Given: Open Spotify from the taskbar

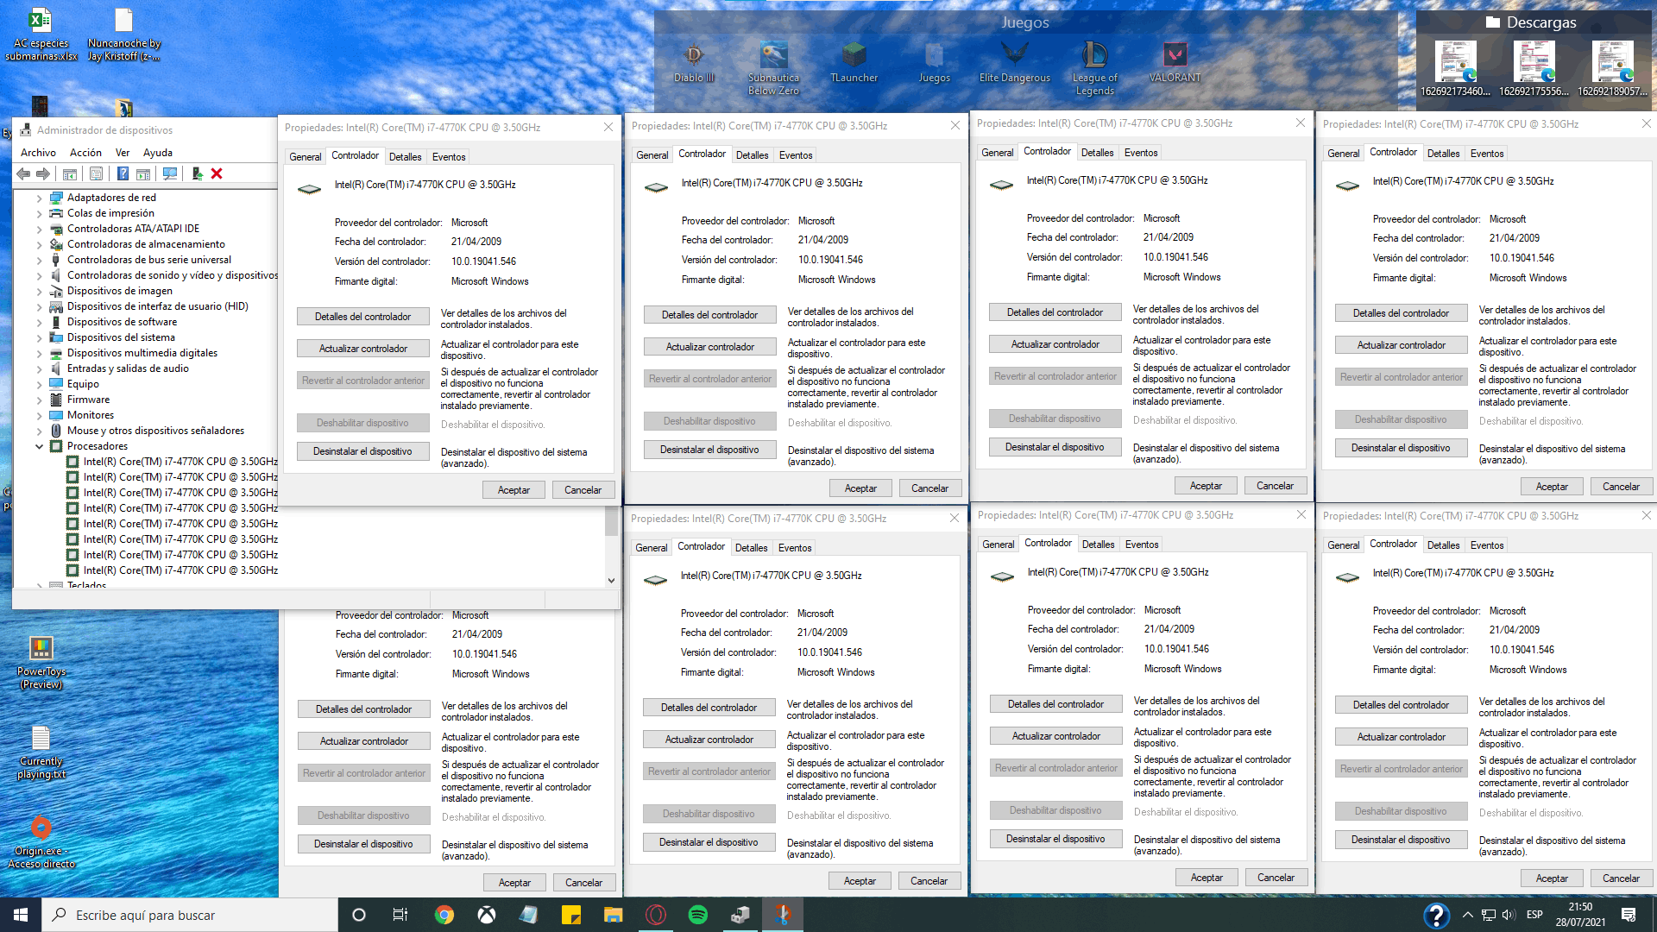Looking at the screenshot, I should [x=697, y=915].
